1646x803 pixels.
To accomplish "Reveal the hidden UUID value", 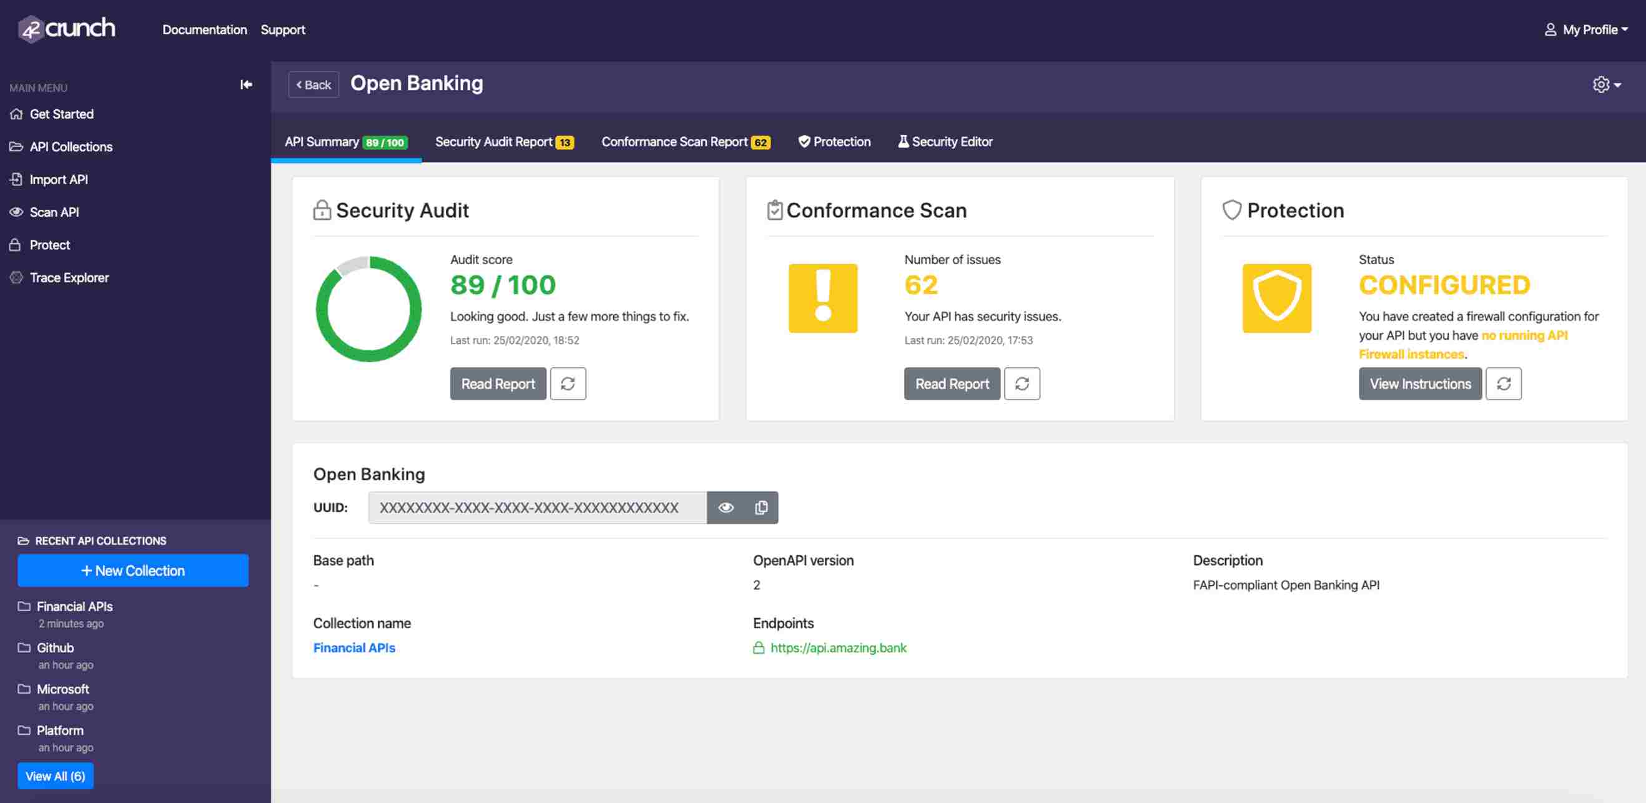I will [x=725, y=507].
